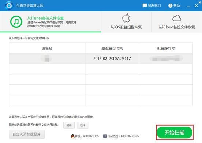202x143 pixels.
Task: Click the 从下面选择一个备份文件开始扫描 instruction text
Action: 29,38
